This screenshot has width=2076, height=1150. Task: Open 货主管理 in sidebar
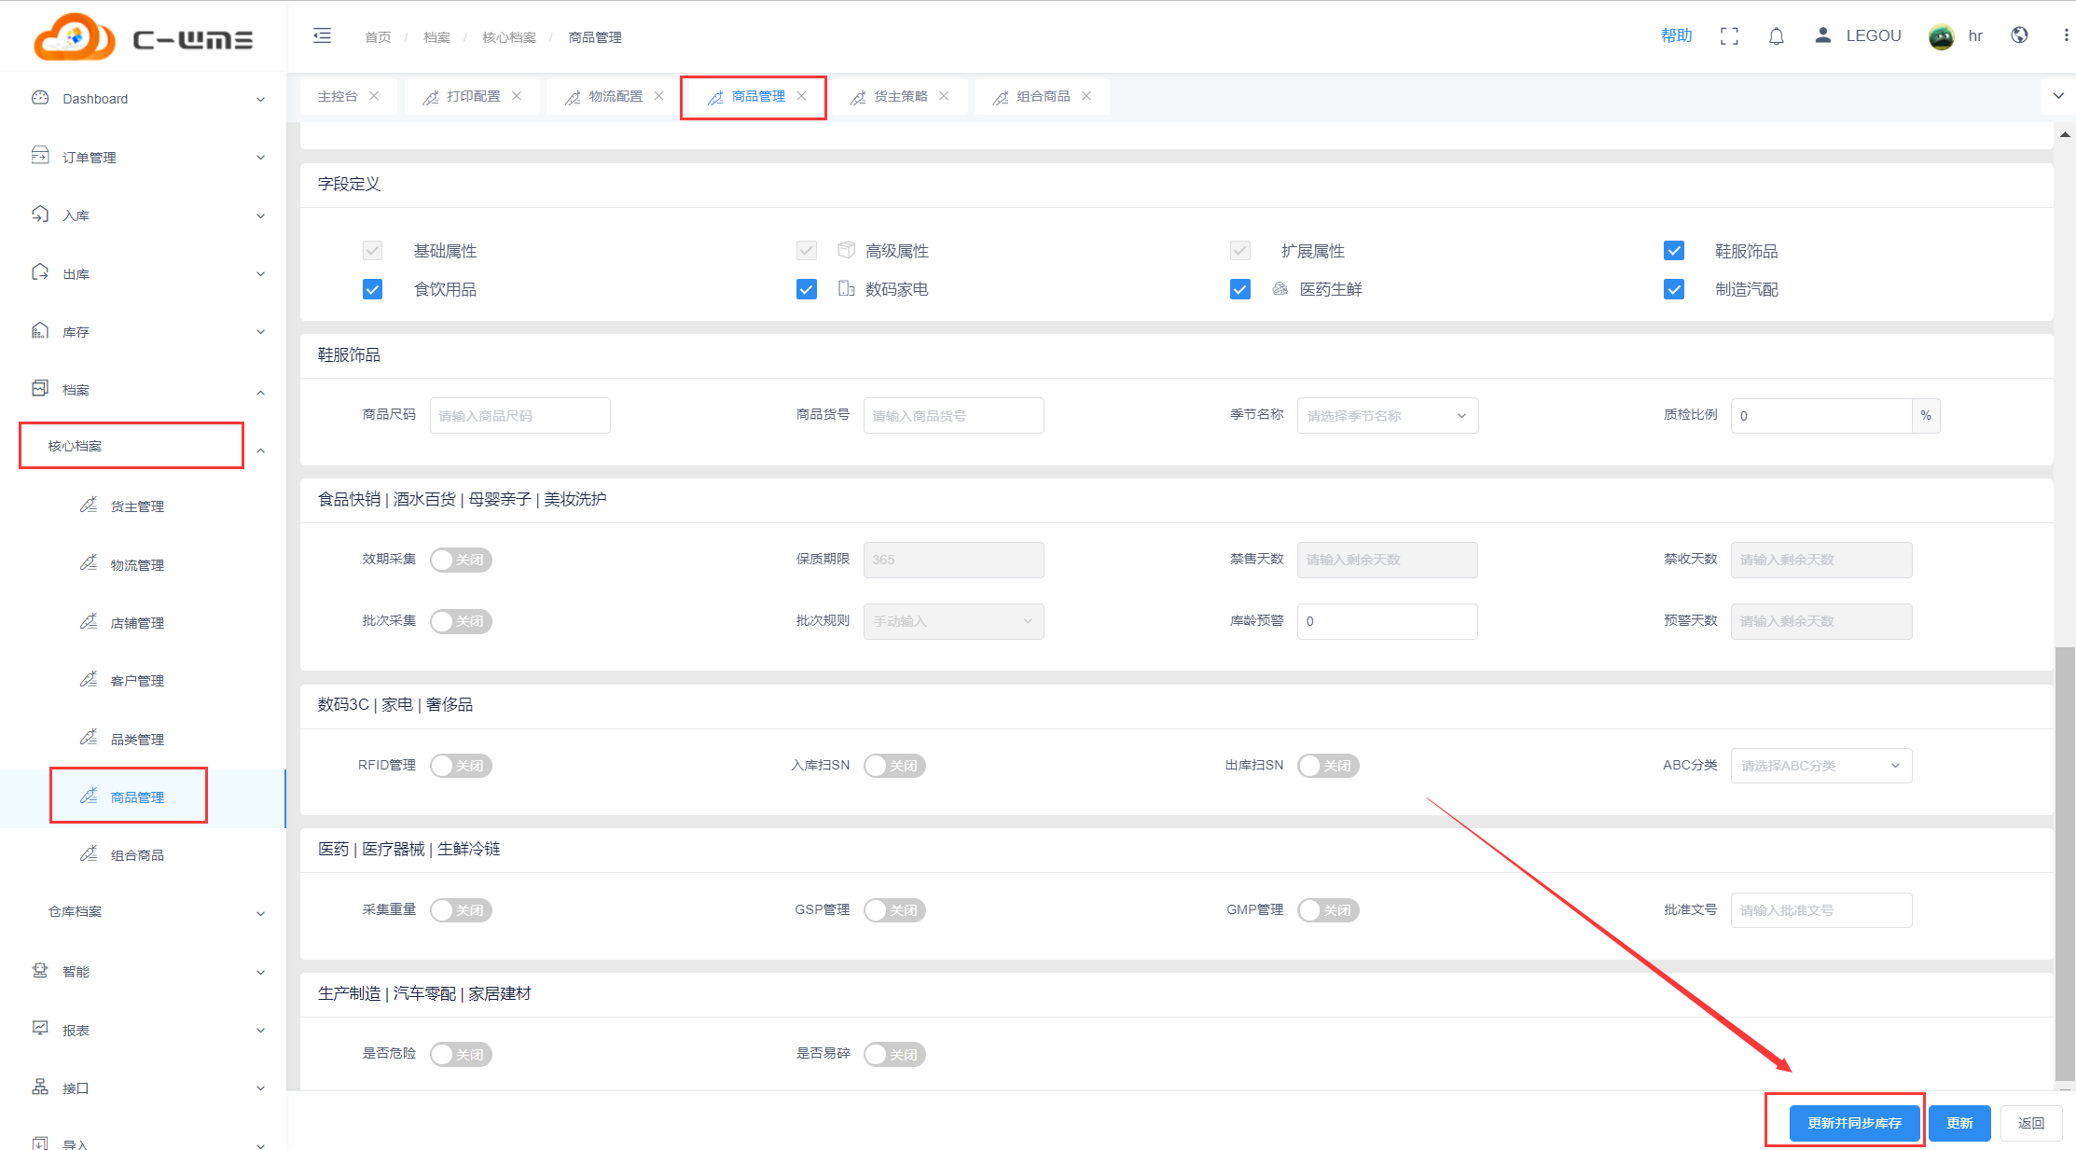pyautogui.click(x=137, y=506)
